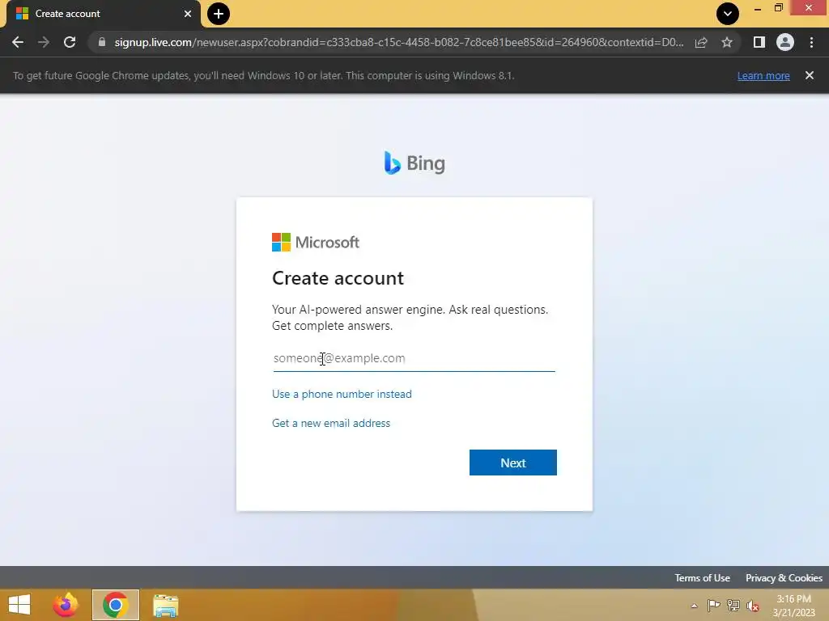829x621 pixels.
Task: Restore down the Chrome window
Action: [x=778, y=8]
